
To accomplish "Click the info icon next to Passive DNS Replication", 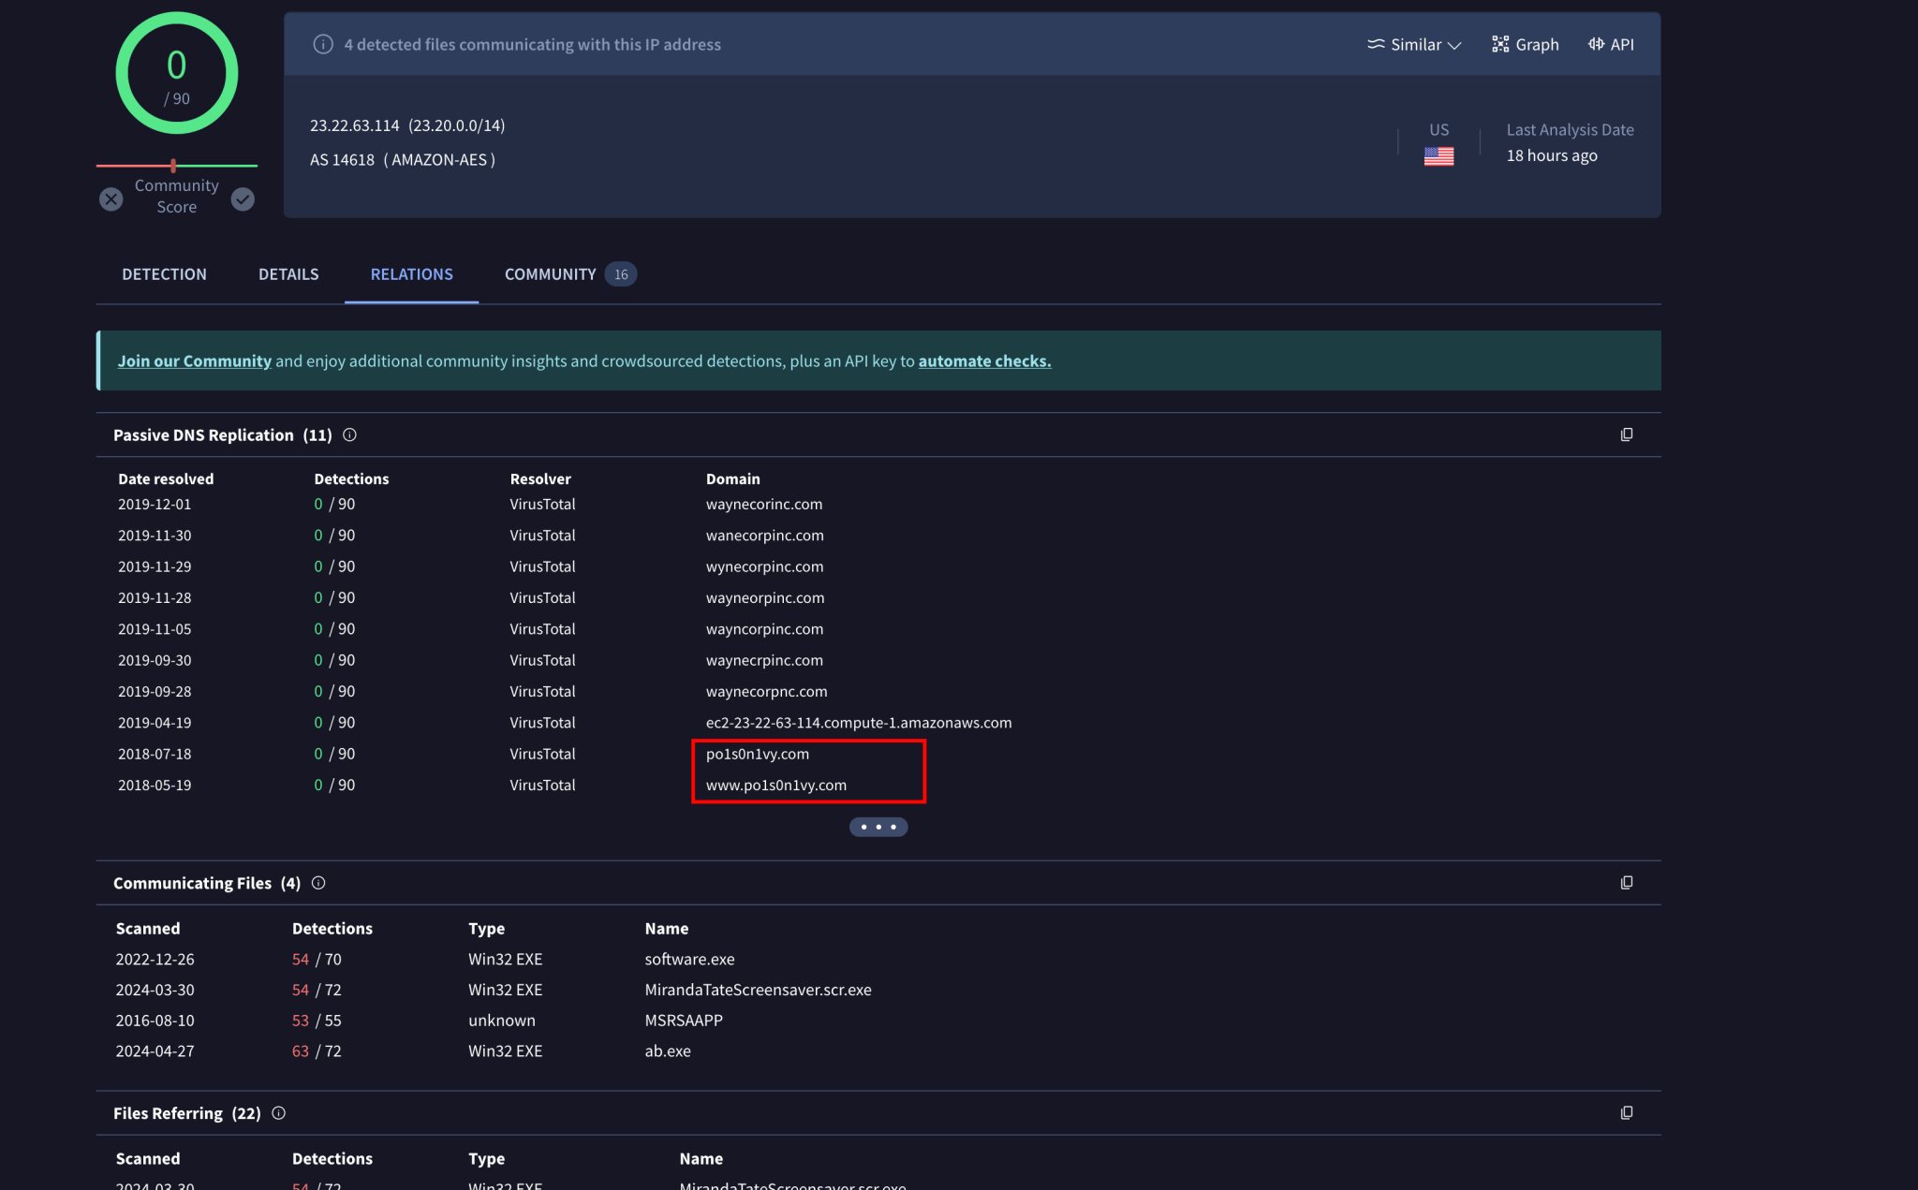I will [x=349, y=434].
